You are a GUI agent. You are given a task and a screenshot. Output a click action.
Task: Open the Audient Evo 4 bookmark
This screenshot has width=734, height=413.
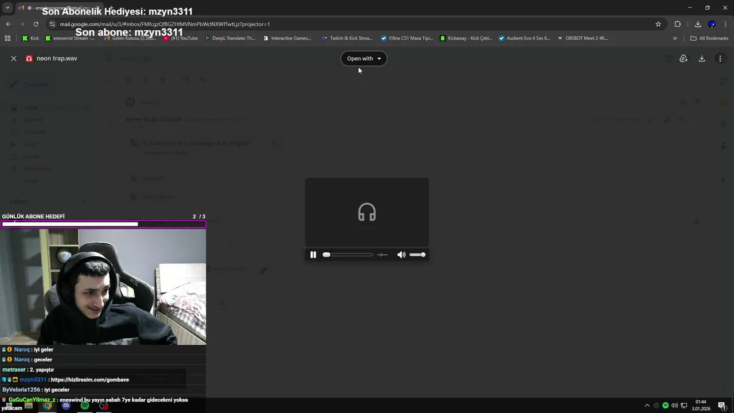coord(525,38)
